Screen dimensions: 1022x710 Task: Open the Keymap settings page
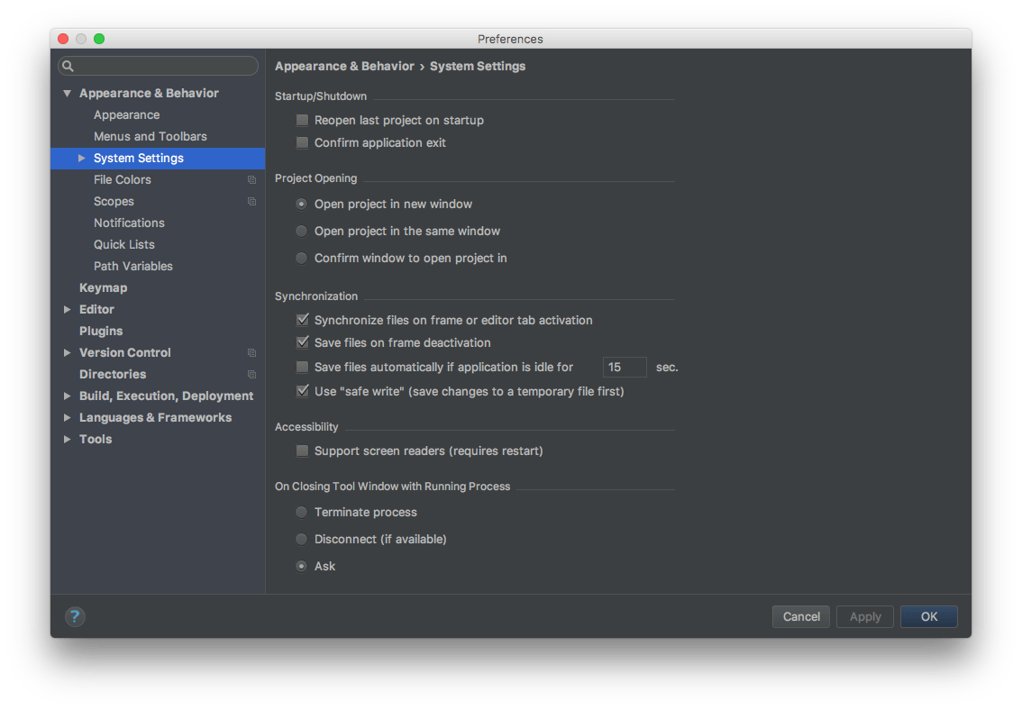103,287
